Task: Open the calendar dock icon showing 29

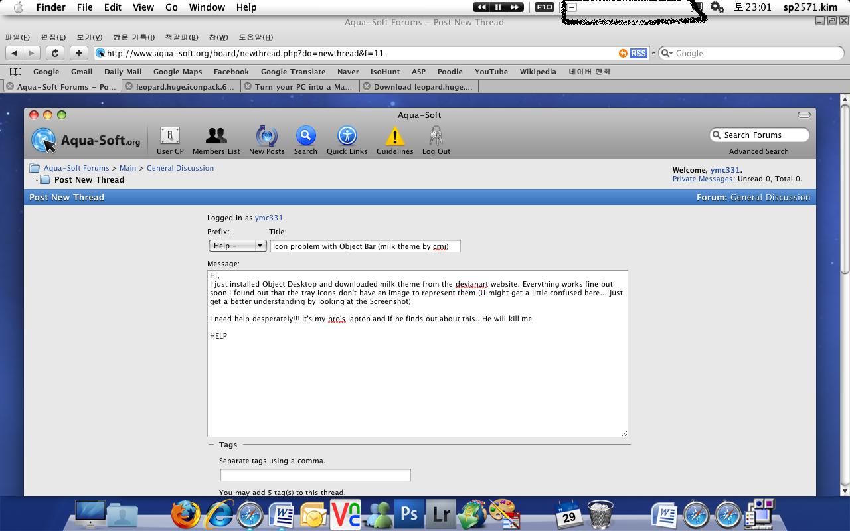Action: tap(568, 514)
